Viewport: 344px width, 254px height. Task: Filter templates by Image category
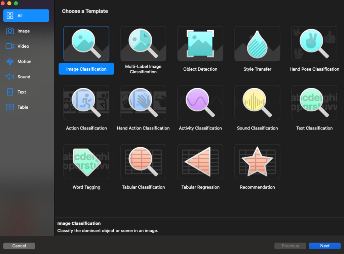click(24, 31)
